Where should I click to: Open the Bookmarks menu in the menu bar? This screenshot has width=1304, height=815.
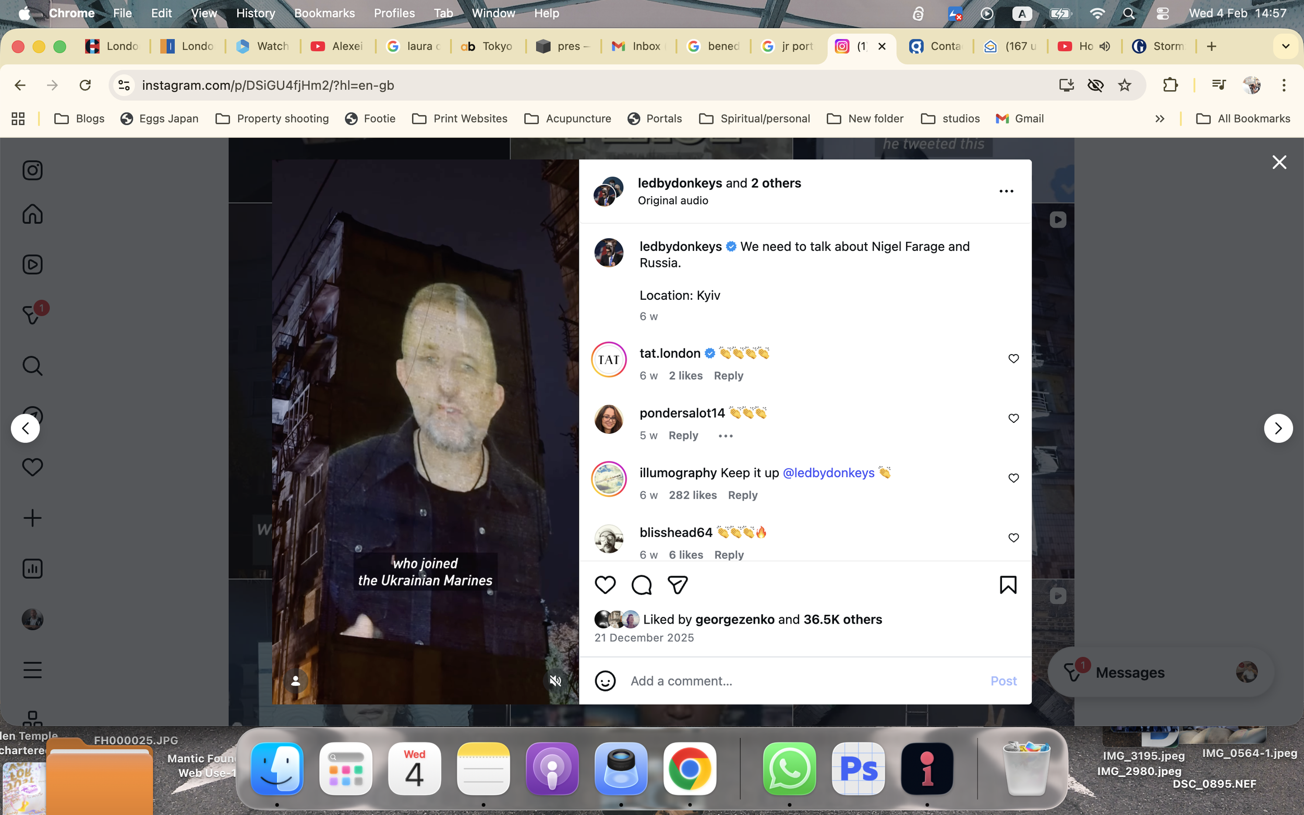[324, 13]
